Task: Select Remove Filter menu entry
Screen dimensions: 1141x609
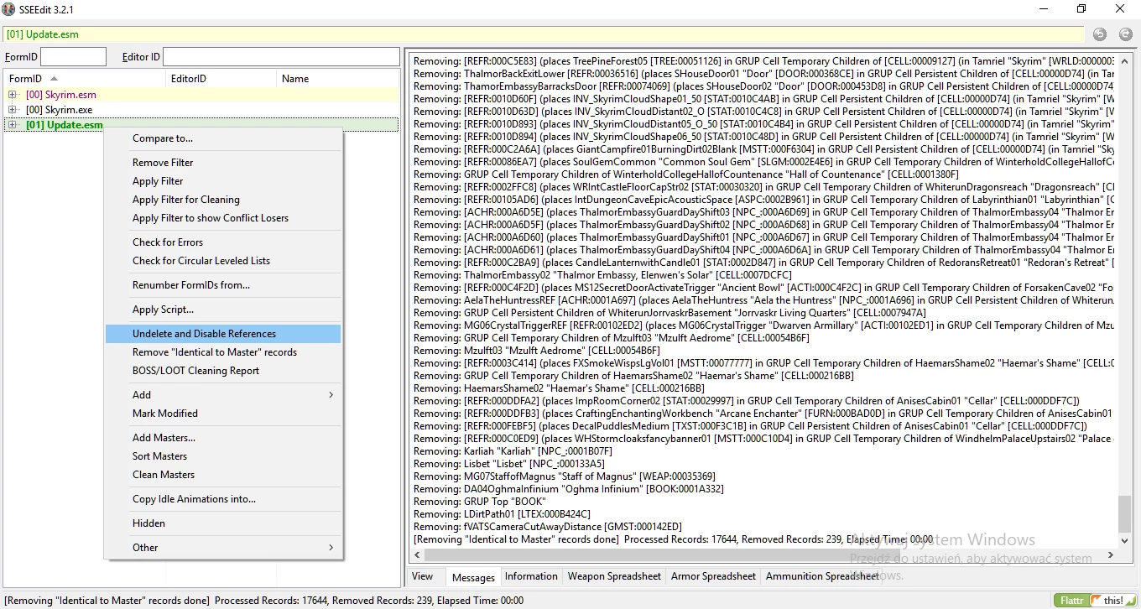Action: click(223, 163)
